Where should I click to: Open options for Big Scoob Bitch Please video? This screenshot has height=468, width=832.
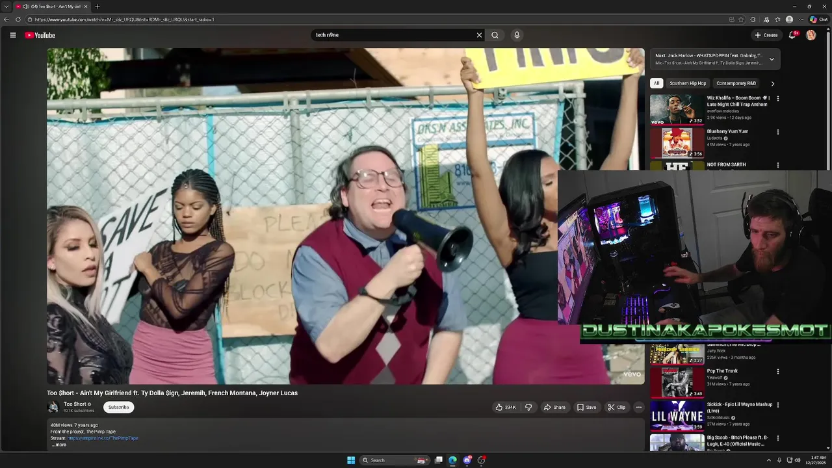(x=777, y=438)
